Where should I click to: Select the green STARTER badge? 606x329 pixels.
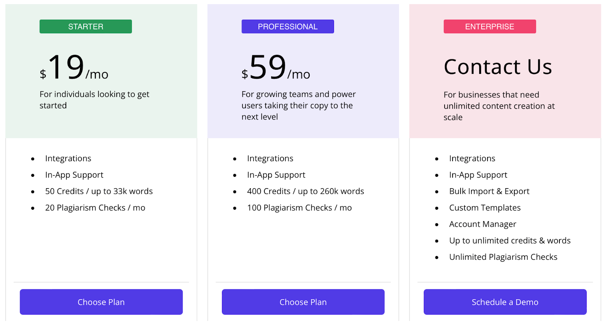86,27
